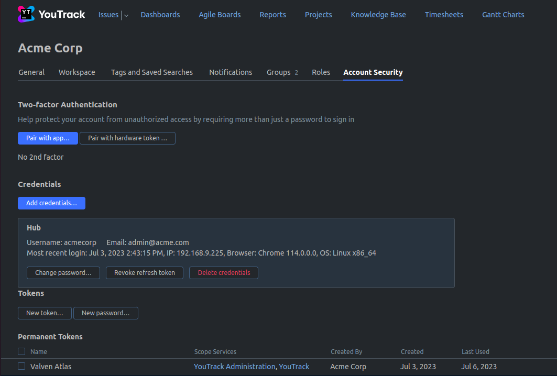557x376 pixels.
Task: Click Revoke refresh token button
Action: pos(145,273)
